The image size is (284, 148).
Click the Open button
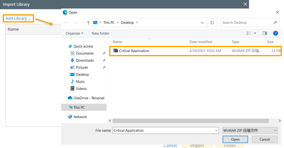click(235, 139)
